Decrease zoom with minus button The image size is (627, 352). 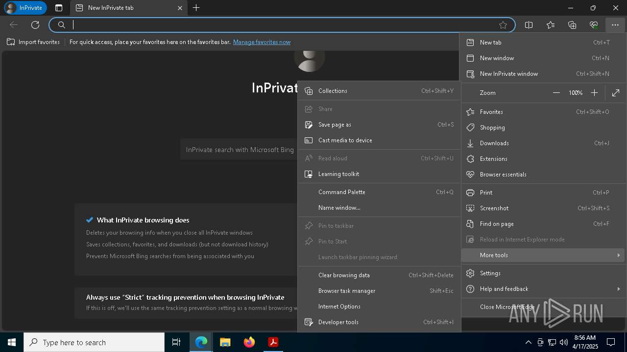click(x=556, y=93)
